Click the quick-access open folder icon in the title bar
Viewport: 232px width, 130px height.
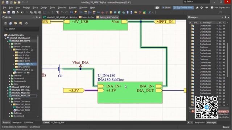[15, 3]
